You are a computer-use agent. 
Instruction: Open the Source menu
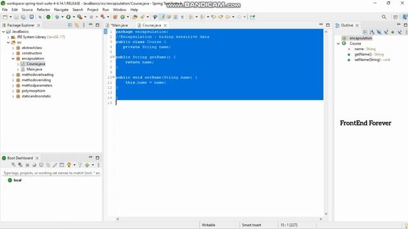(27, 10)
